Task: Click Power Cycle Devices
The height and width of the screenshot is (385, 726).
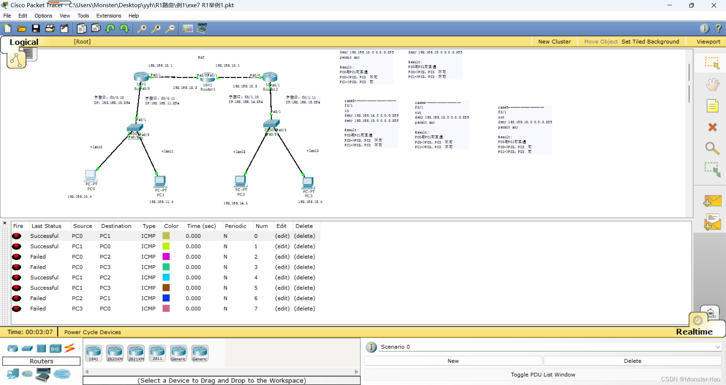Action: (x=93, y=332)
